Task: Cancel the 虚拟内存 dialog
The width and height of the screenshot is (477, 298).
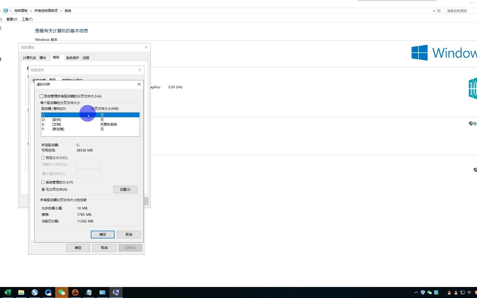Action: point(129,235)
